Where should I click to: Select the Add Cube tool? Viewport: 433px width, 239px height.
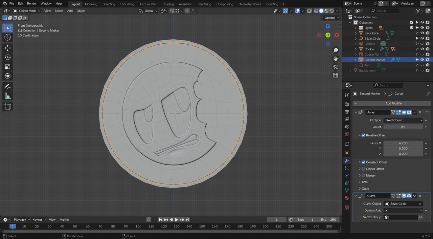[x=7, y=107]
